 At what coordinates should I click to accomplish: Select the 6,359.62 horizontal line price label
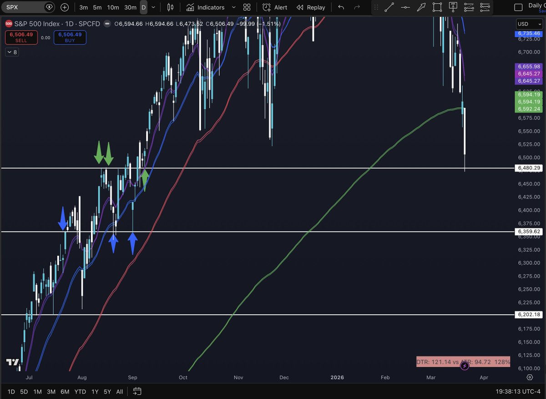pos(529,232)
